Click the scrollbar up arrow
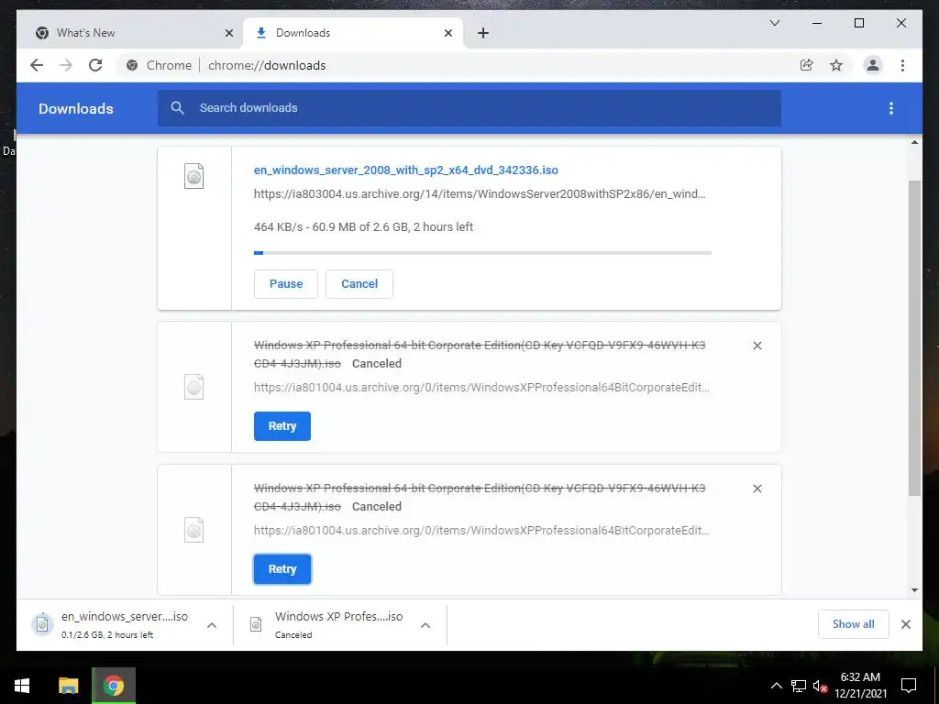Image resolution: width=939 pixels, height=704 pixels. coord(914,142)
